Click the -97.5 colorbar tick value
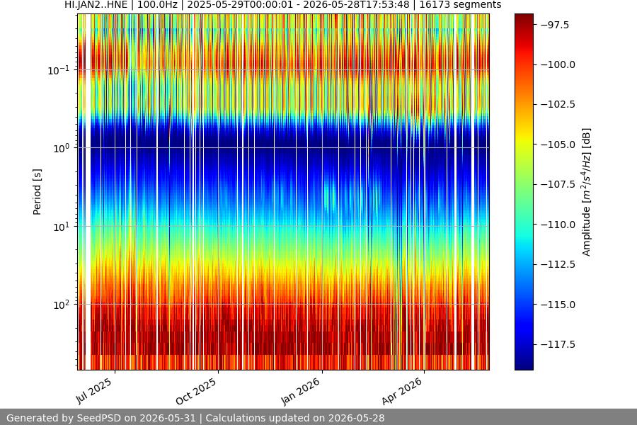 click(554, 25)
